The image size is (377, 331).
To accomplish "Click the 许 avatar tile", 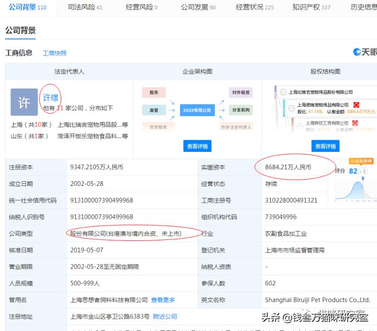I will coord(24,102).
